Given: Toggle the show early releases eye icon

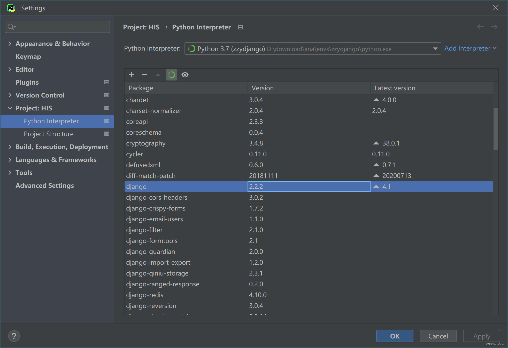Looking at the screenshot, I should click(185, 75).
